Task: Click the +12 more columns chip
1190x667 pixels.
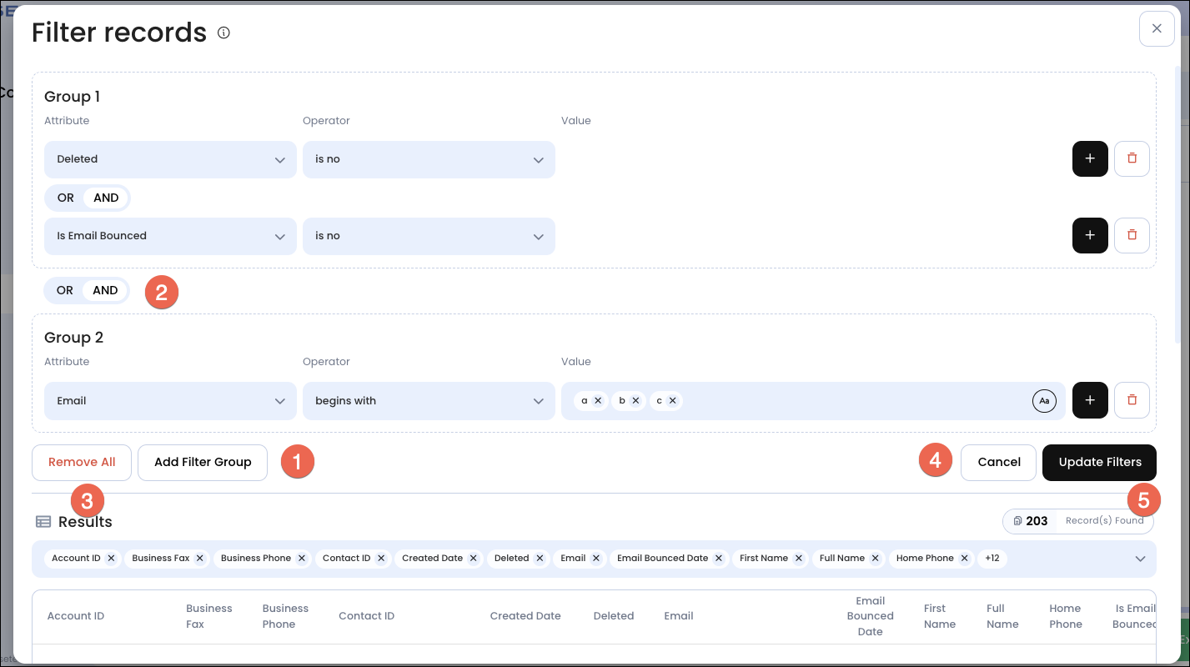Action: point(992,559)
